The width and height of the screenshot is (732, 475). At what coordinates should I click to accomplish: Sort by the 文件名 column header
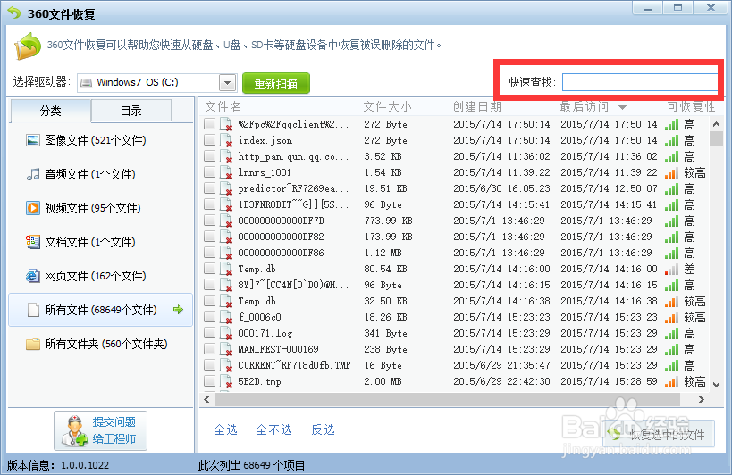[223, 107]
